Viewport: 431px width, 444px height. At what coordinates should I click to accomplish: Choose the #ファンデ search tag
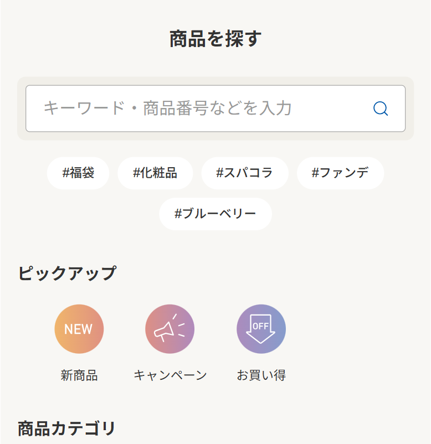tap(340, 173)
